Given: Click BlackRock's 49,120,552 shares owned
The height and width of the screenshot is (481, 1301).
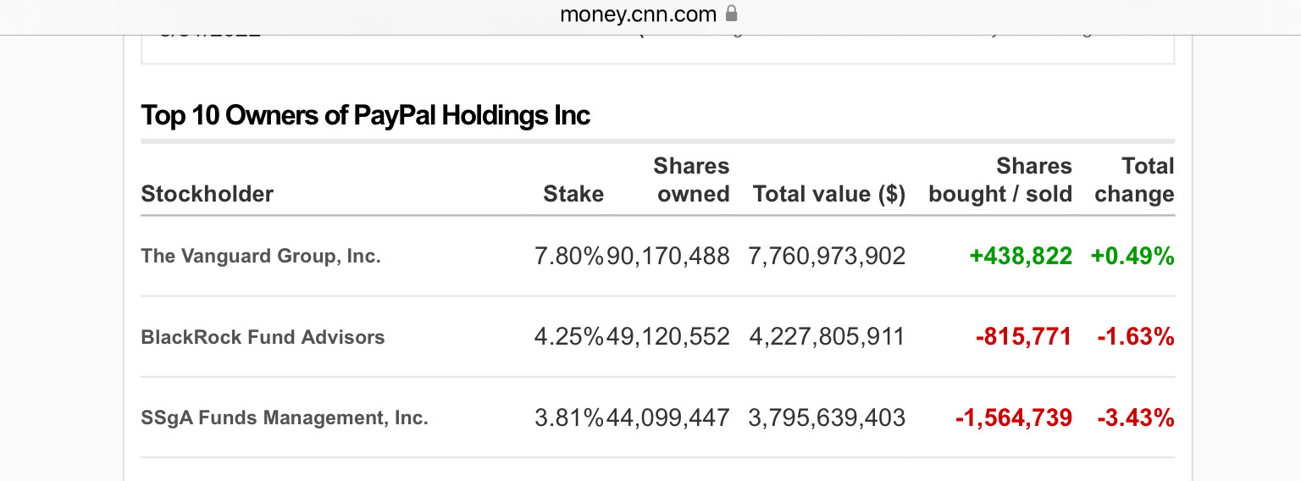Looking at the screenshot, I should pyautogui.click(x=668, y=337).
